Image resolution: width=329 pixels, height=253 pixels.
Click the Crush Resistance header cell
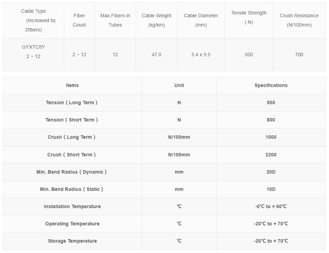coord(299,20)
